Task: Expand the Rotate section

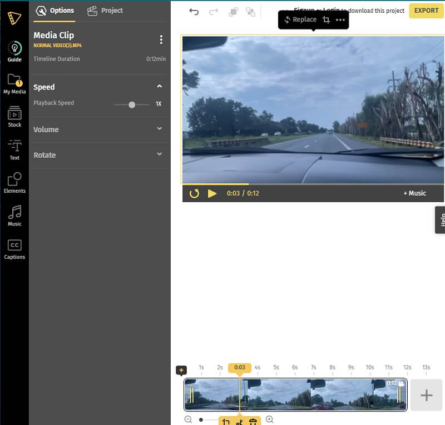Action: tap(160, 154)
